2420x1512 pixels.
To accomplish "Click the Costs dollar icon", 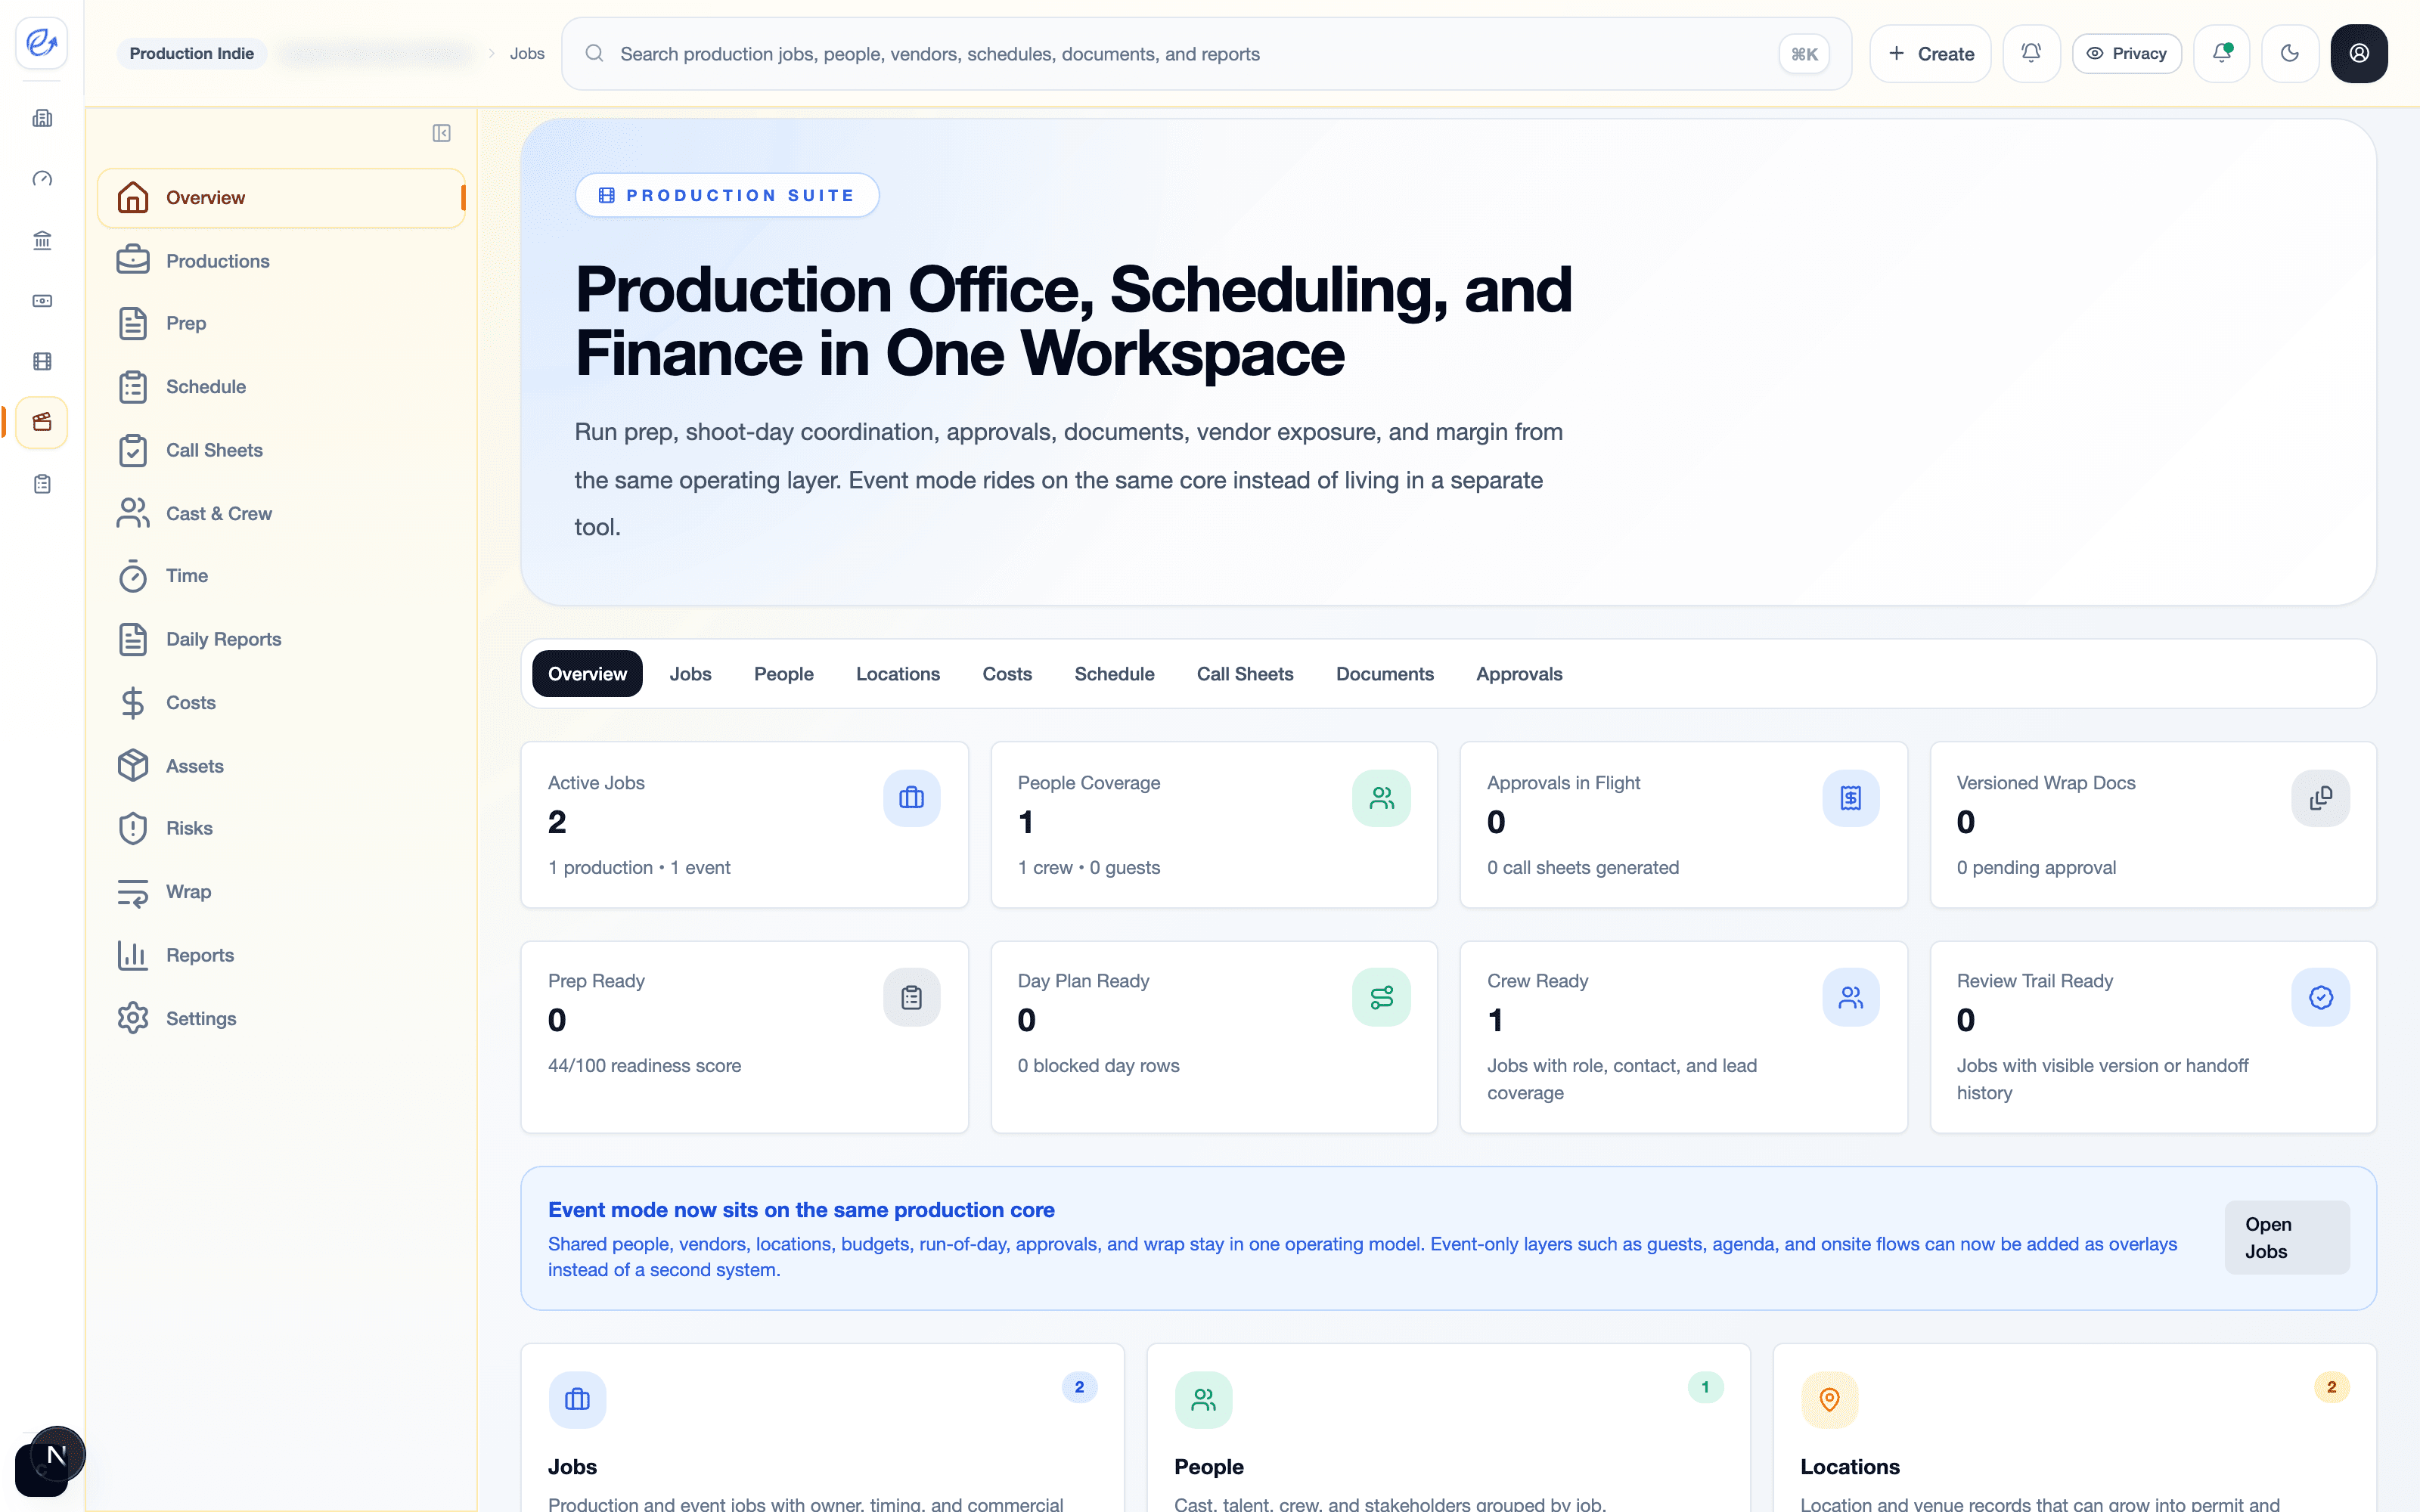I will coord(133,703).
